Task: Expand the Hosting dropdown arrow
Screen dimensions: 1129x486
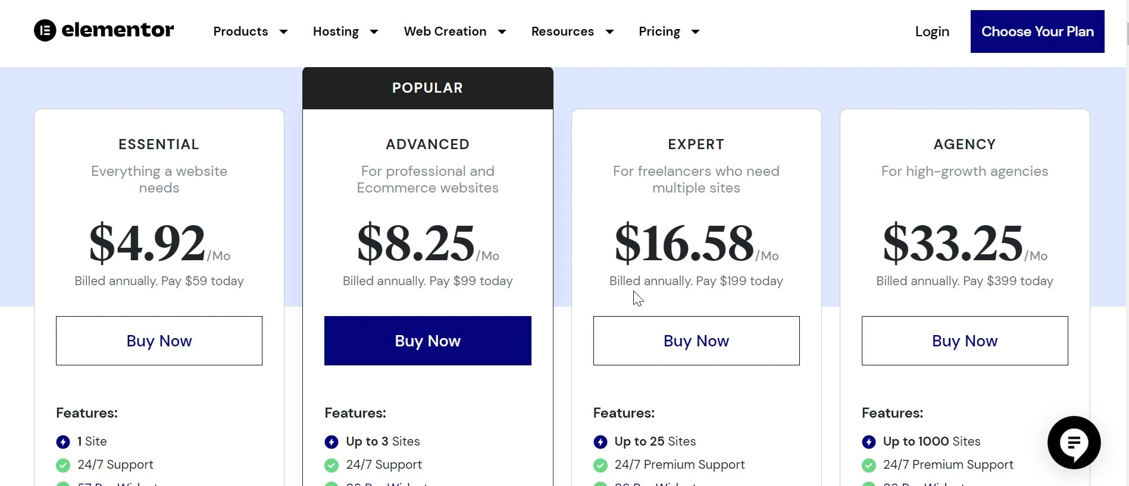Action: tap(374, 31)
